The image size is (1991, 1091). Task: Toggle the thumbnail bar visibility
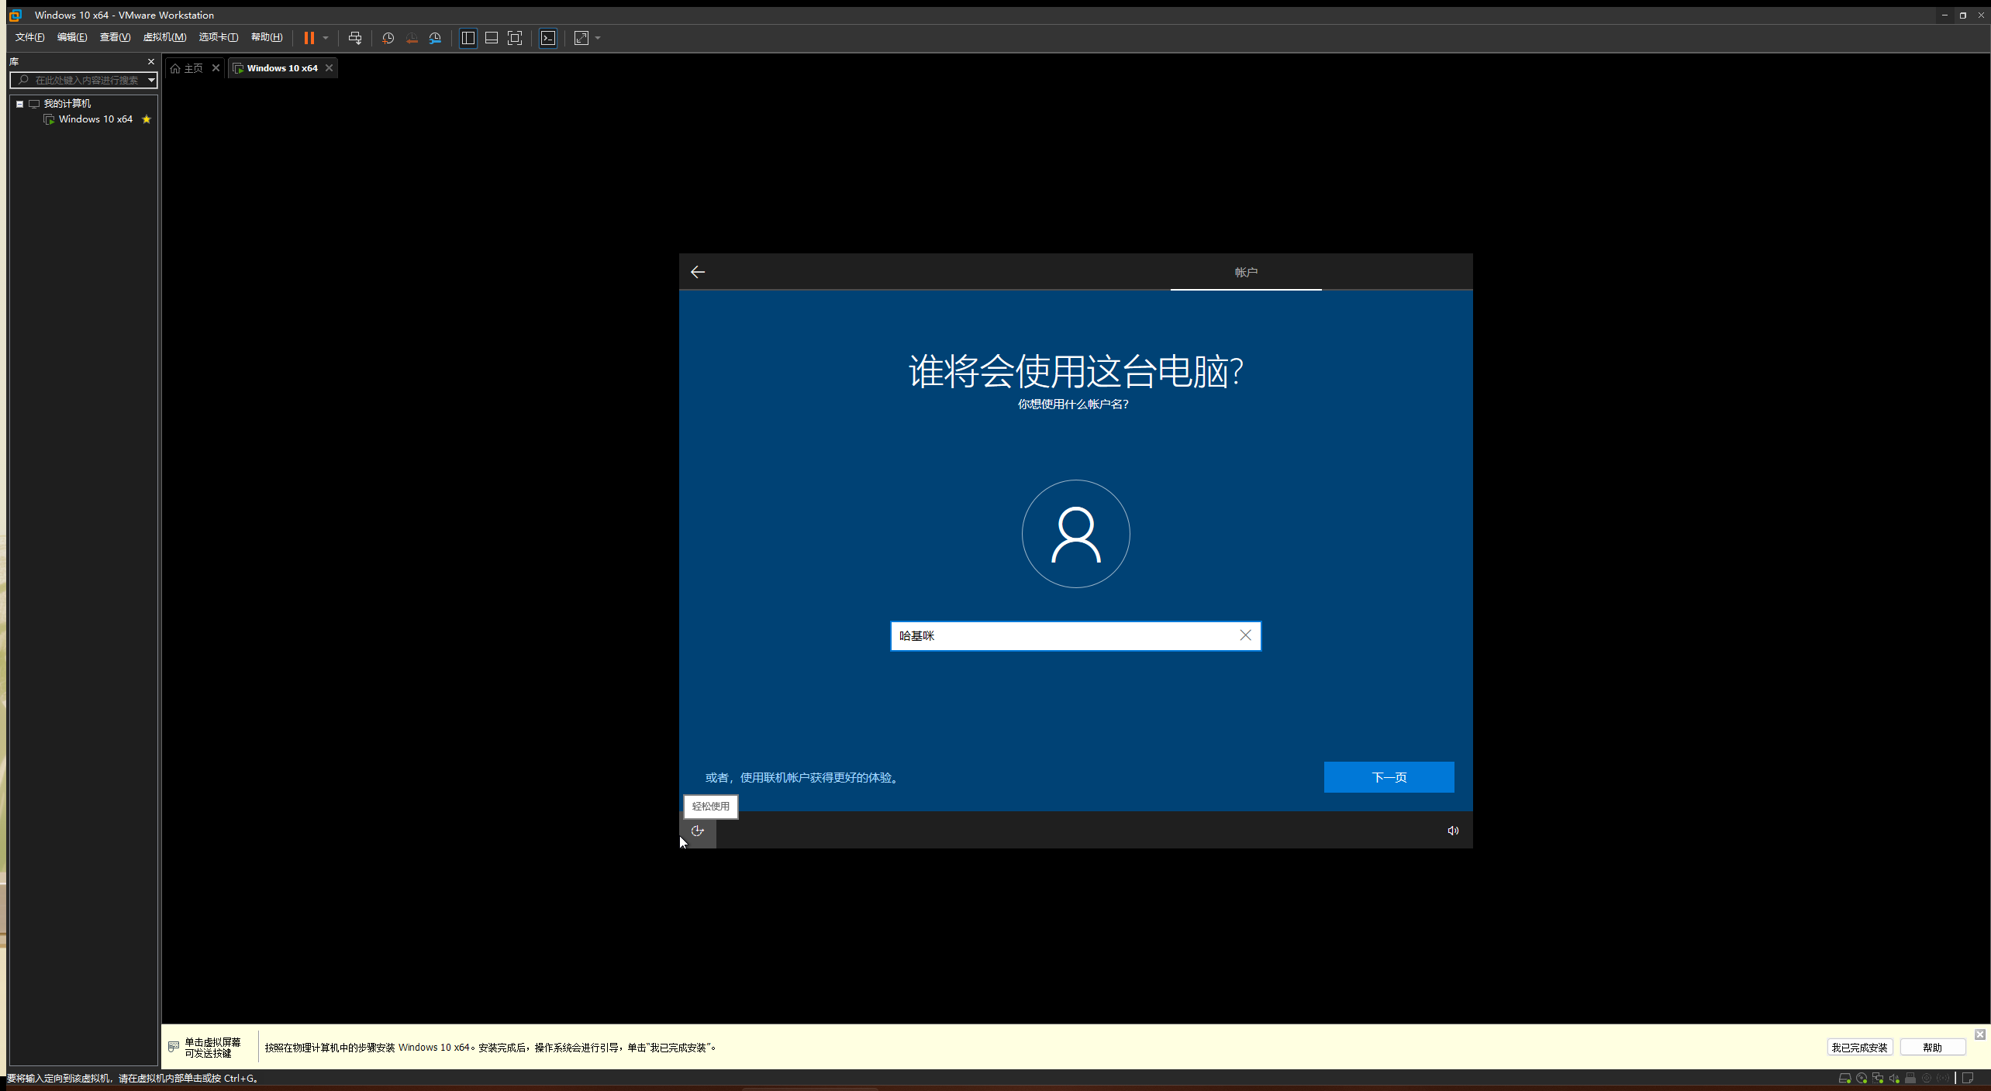[491, 37]
